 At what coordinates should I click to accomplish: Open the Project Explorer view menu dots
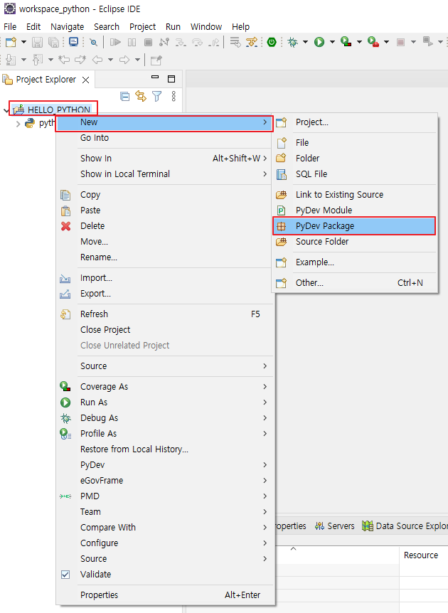(174, 96)
